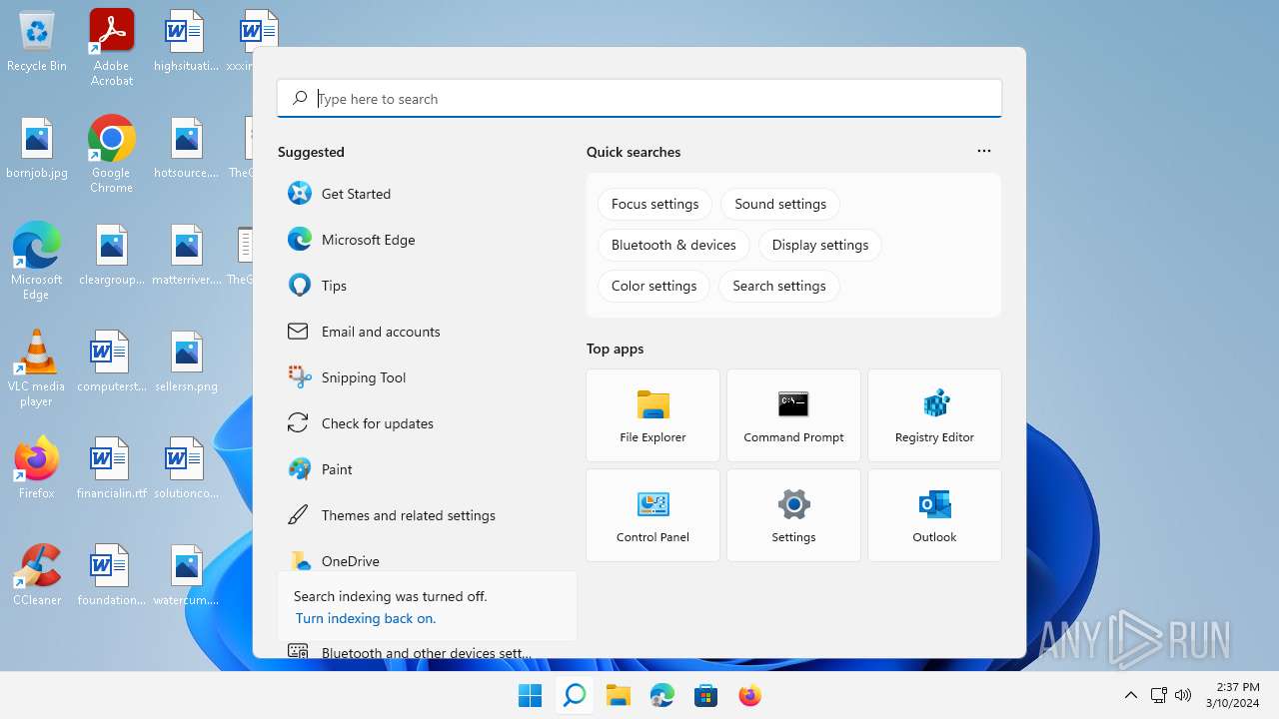The width and height of the screenshot is (1279, 719).
Task: Launch Microsoft Edge from suggested list
Action: pyautogui.click(x=427, y=240)
